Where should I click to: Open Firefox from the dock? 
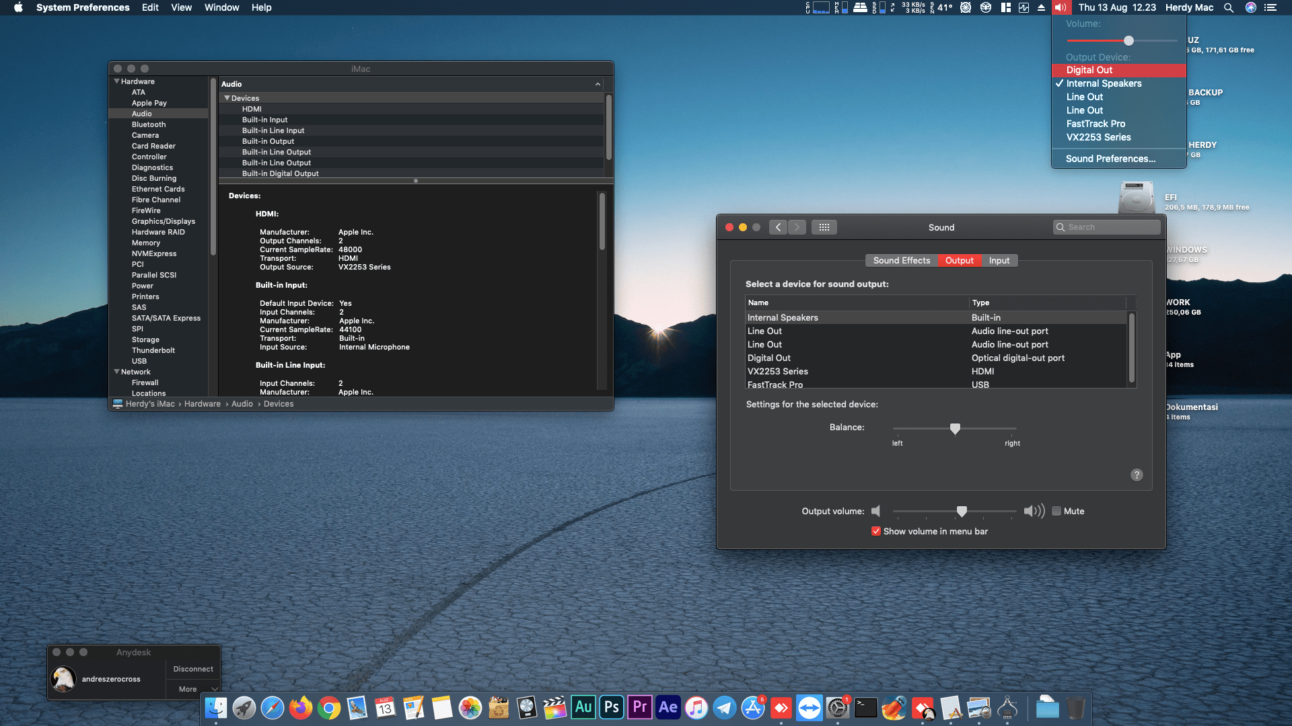pos(301,708)
